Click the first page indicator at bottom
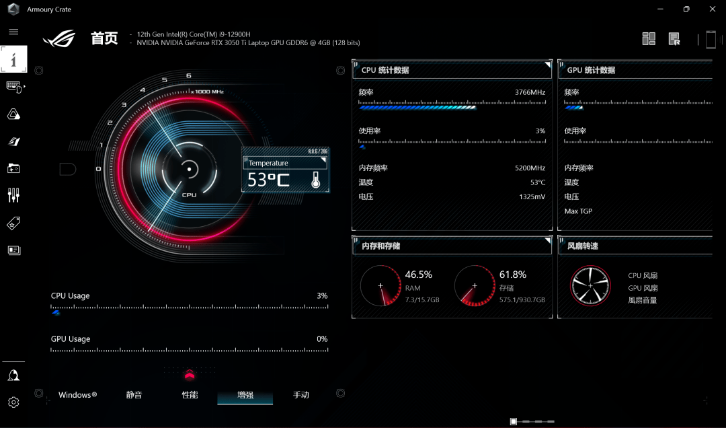 pyautogui.click(x=514, y=421)
